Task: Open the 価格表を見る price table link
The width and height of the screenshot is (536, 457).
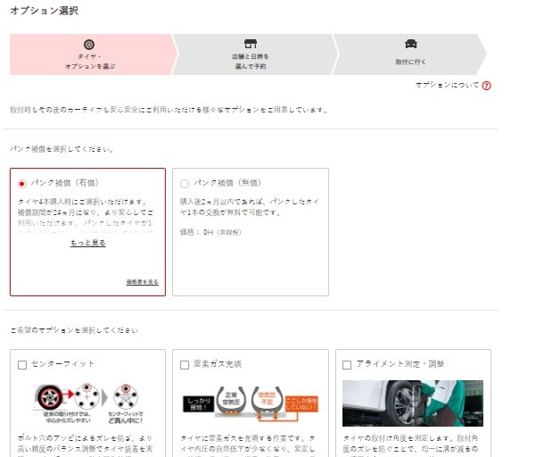Action: pos(142,281)
